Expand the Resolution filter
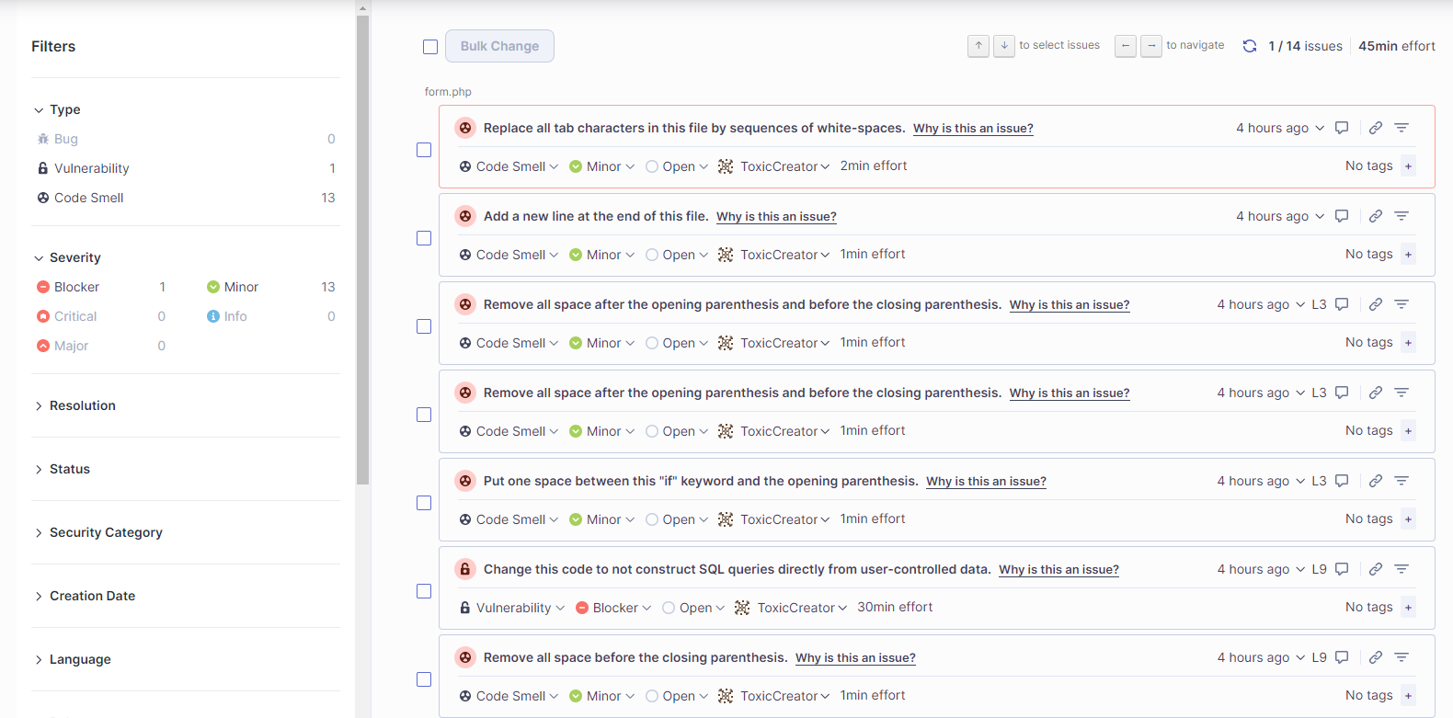 point(74,405)
